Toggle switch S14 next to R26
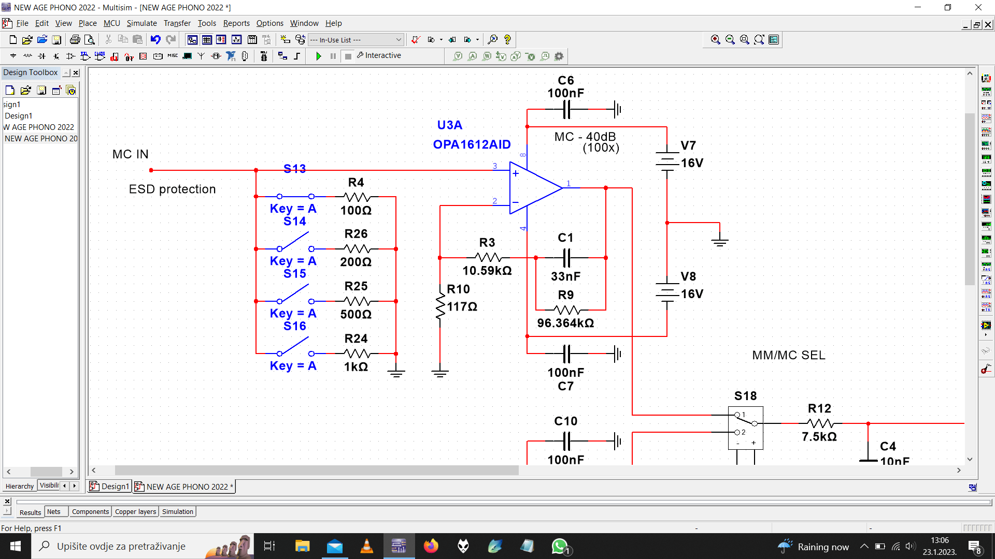Screen dimensions: 995x559 (295, 243)
